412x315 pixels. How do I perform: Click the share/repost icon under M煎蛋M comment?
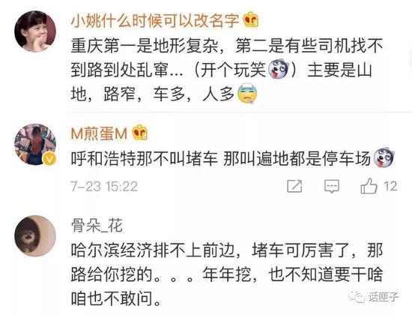coord(294,186)
